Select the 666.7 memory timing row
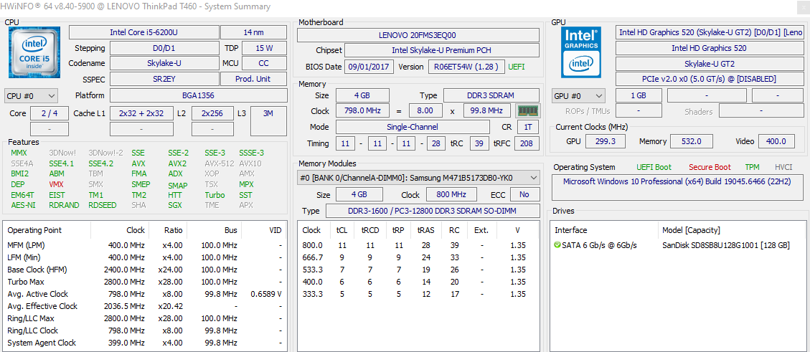 click(418, 258)
